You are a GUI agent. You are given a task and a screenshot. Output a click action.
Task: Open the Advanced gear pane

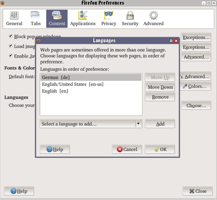pyautogui.click(x=153, y=18)
